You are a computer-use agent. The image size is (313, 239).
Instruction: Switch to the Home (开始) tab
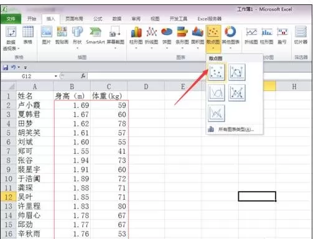click(x=32, y=19)
